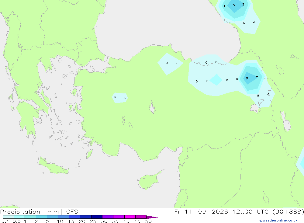Select the Precipitation [mm] CFS title
Viewport: 304px width, 223px height.
(39, 211)
